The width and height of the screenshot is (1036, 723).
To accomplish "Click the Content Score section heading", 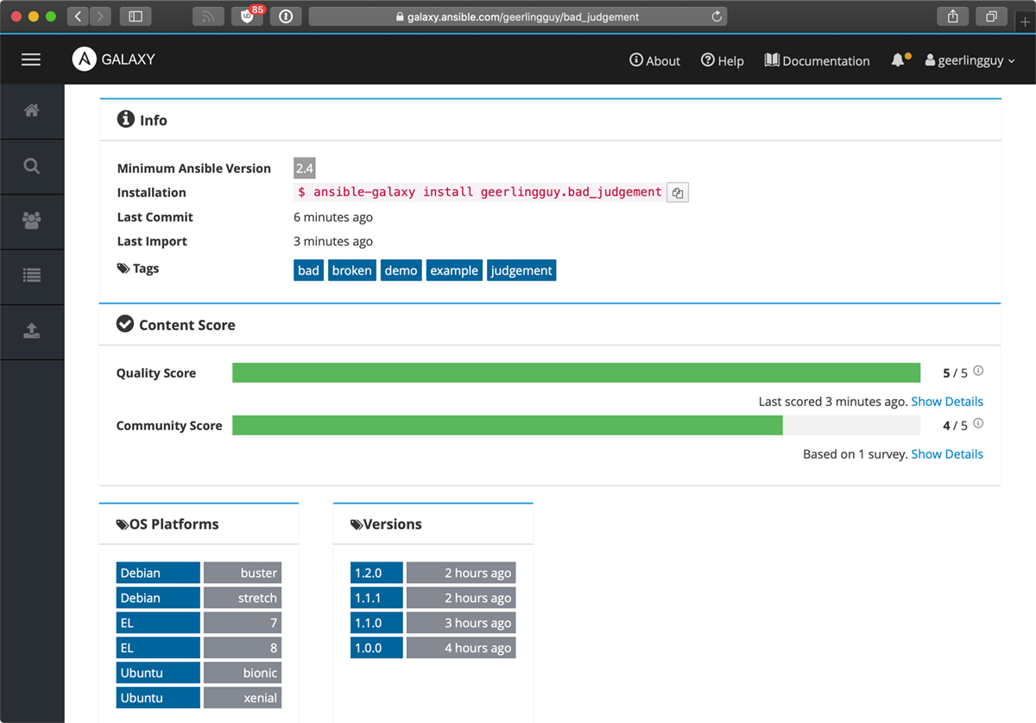I will 176,325.
